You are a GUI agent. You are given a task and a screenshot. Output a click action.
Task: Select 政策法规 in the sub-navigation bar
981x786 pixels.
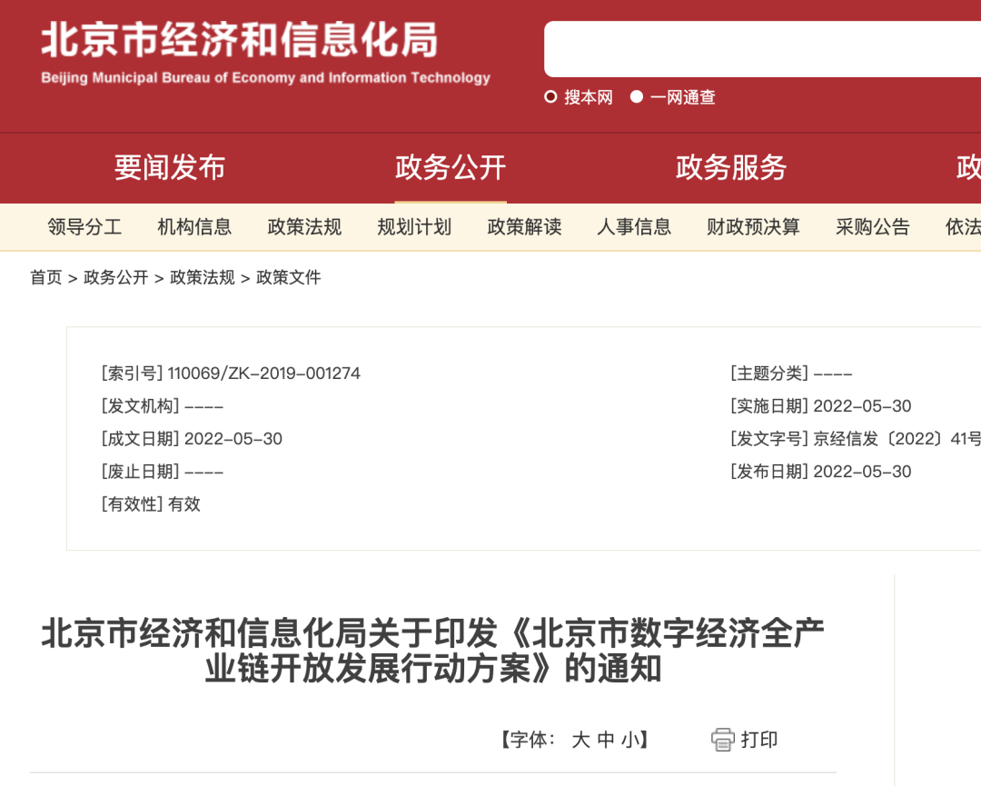coord(303,227)
